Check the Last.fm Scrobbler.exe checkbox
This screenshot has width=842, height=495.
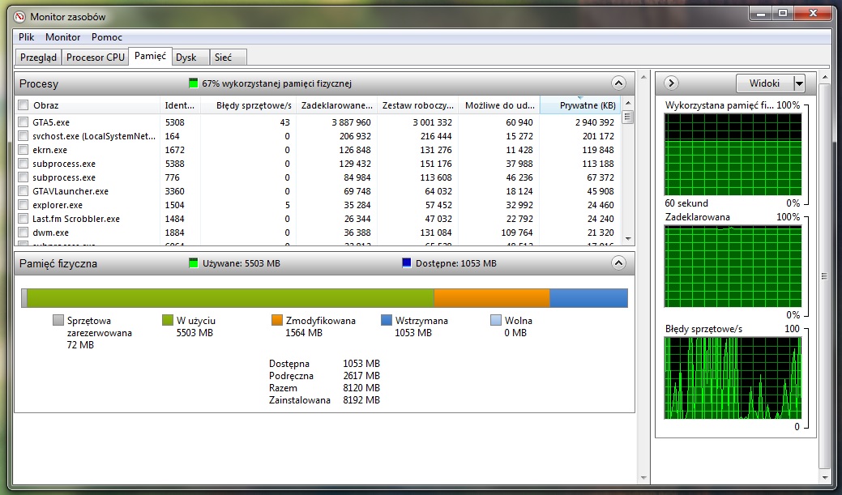pos(23,219)
